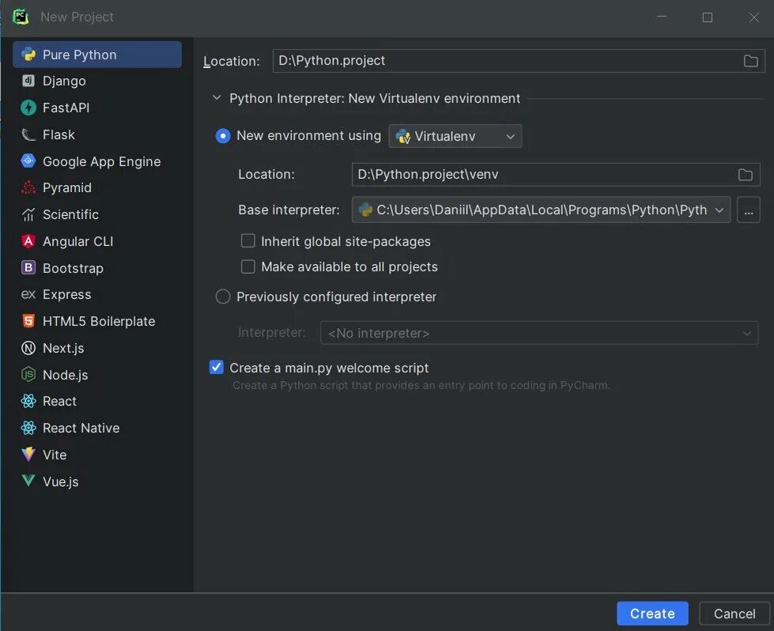The height and width of the screenshot is (631, 774).
Task: Click the FastAPI lightning icon
Action: pyautogui.click(x=28, y=108)
